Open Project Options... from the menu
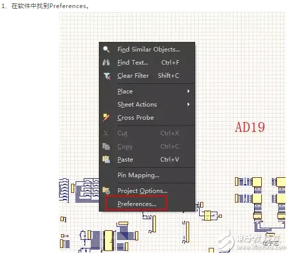This screenshot has width=288, height=253. point(147,191)
